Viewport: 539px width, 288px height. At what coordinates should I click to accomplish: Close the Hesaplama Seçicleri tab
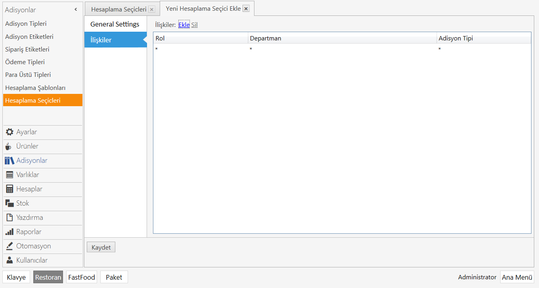click(152, 10)
